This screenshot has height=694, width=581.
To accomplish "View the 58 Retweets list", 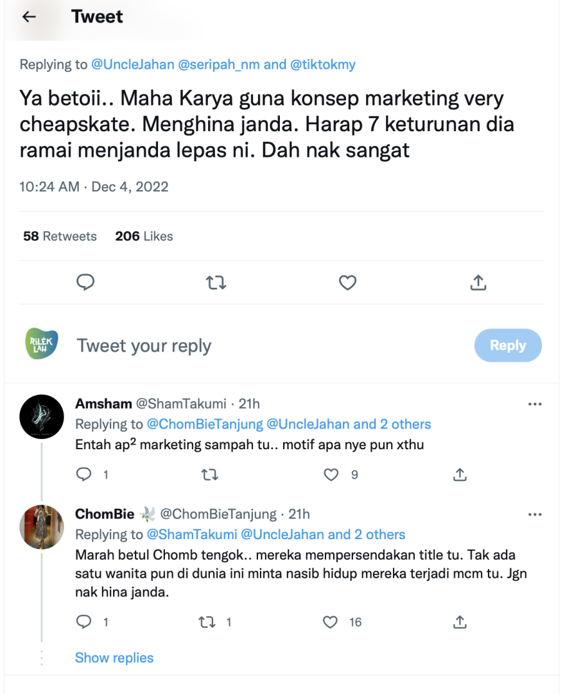I will pos(60,236).
